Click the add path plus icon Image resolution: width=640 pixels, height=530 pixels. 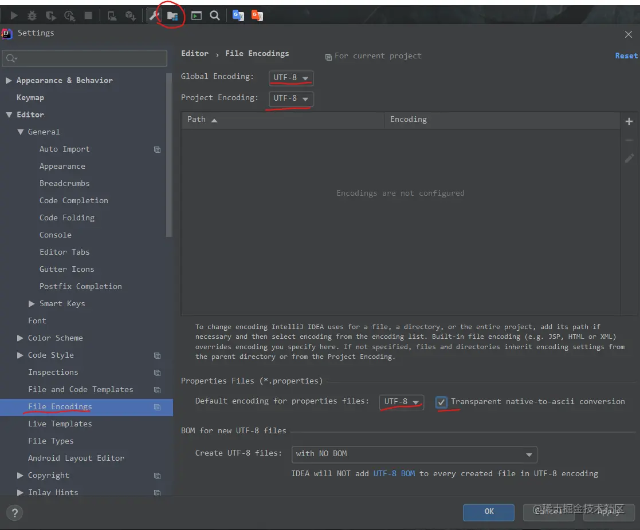pyautogui.click(x=629, y=121)
